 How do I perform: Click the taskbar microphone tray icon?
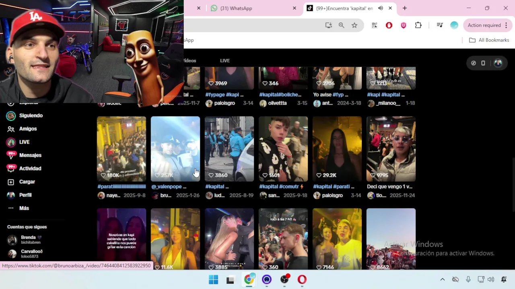pos(468,280)
